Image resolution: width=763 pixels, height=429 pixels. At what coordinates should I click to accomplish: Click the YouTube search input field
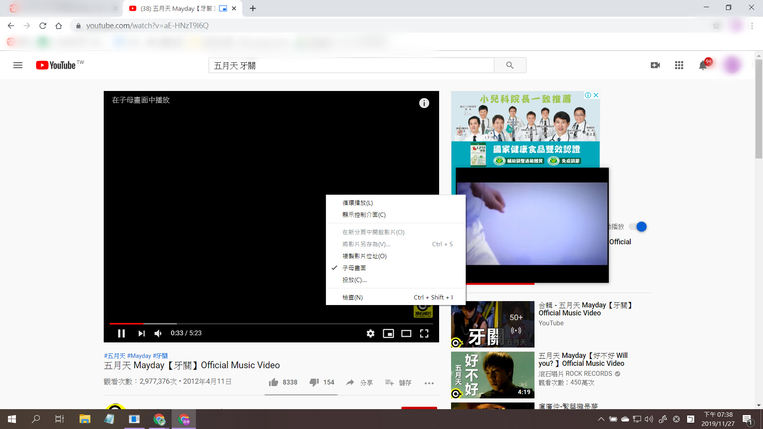click(351, 65)
